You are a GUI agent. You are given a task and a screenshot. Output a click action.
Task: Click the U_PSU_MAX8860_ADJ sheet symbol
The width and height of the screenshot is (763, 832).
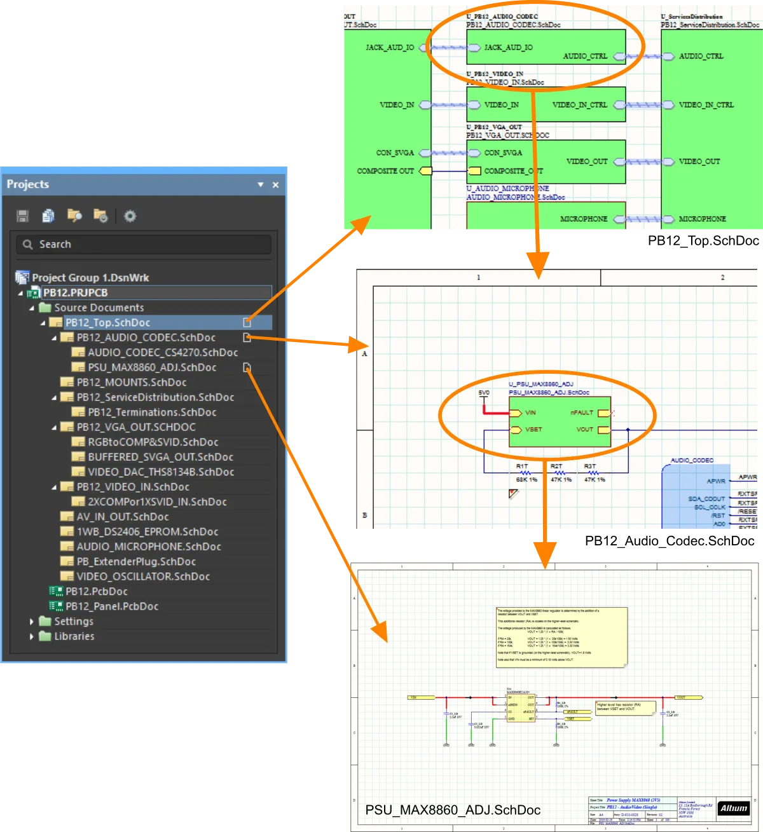coord(560,421)
